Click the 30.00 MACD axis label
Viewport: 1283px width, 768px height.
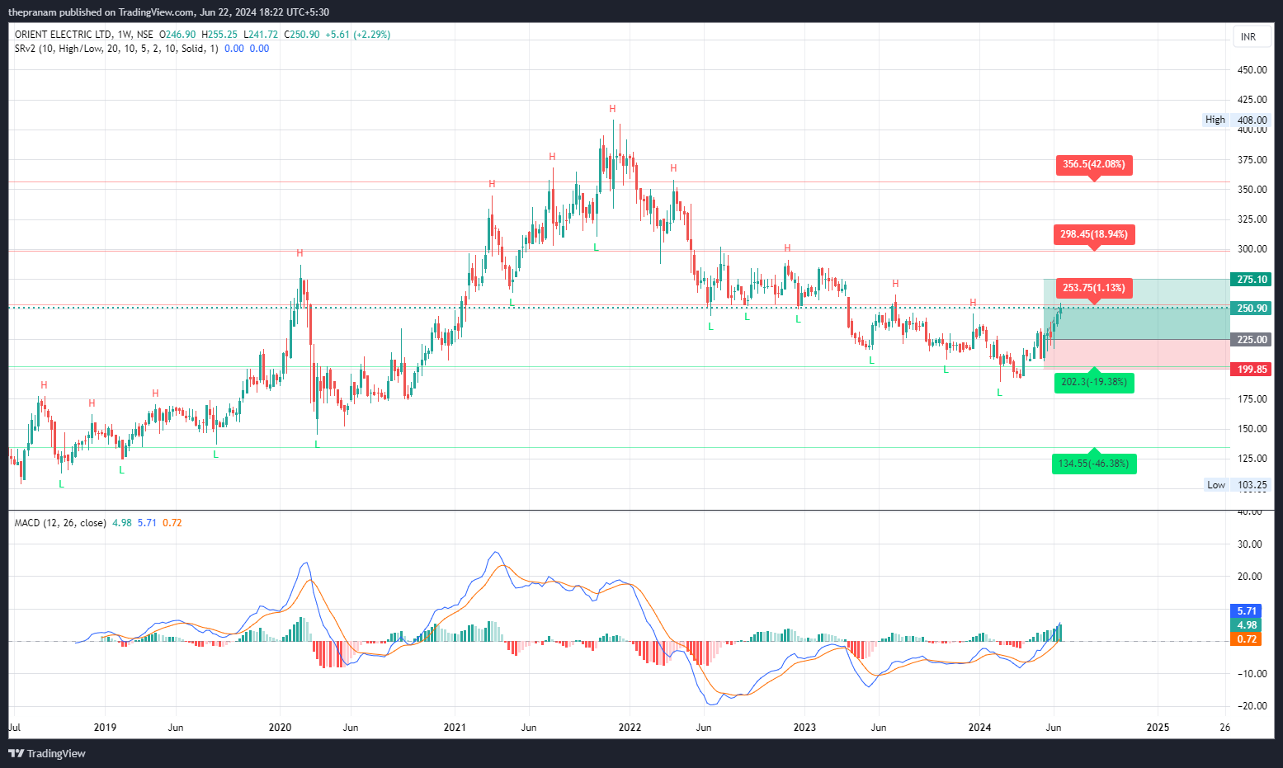pos(1250,544)
